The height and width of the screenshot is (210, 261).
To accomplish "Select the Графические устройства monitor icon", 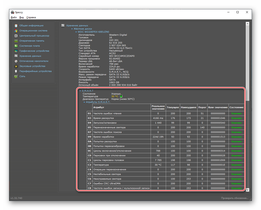I will pyautogui.click(x=16, y=51).
